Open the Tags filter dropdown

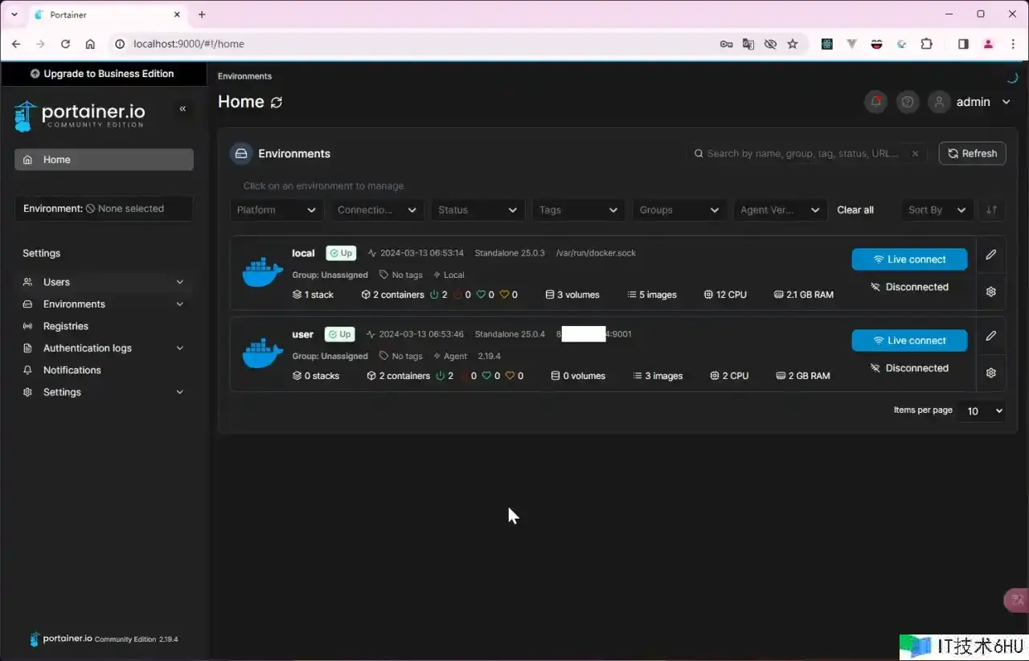(579, 210)
